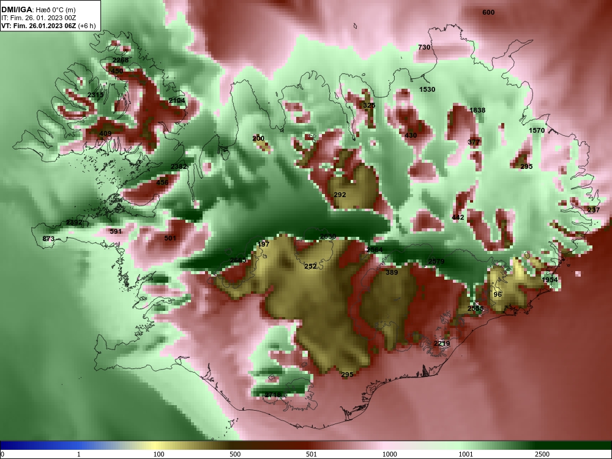Click the map value 600
The image size is (612, 459).
(488, 12)
